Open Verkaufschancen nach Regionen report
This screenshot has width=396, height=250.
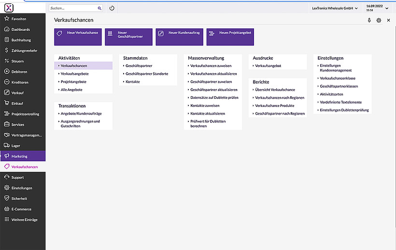280,98
